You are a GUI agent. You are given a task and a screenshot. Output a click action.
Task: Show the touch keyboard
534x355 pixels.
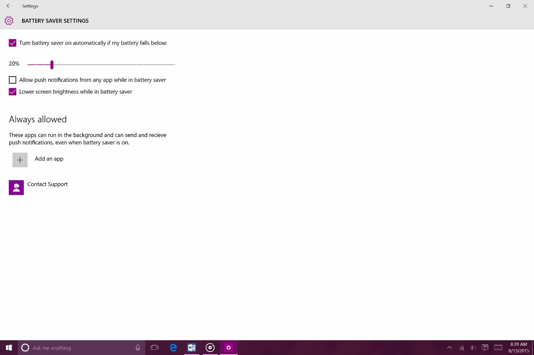[497, 348]
